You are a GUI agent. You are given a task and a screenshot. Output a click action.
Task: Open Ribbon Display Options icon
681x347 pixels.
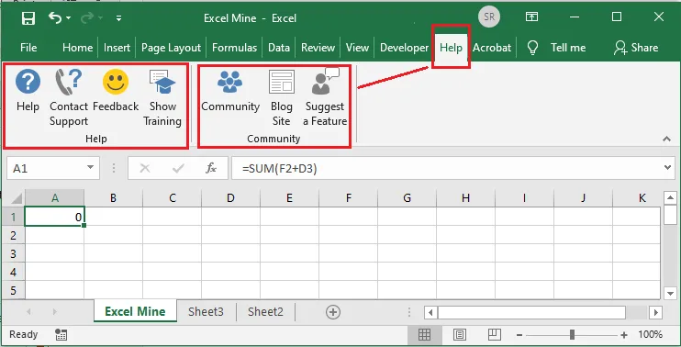(531, 17)
